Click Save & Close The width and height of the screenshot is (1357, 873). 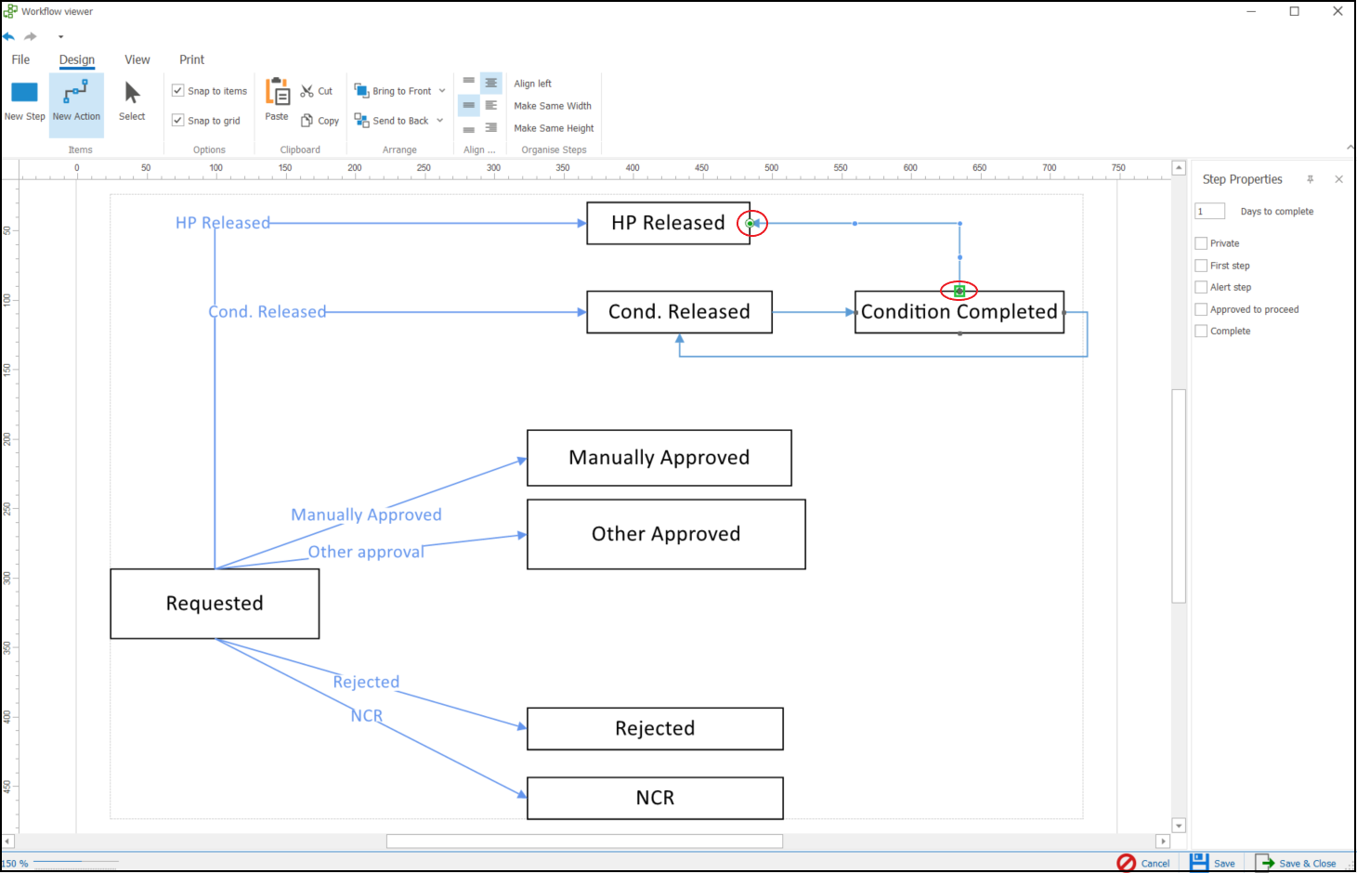1296,863
